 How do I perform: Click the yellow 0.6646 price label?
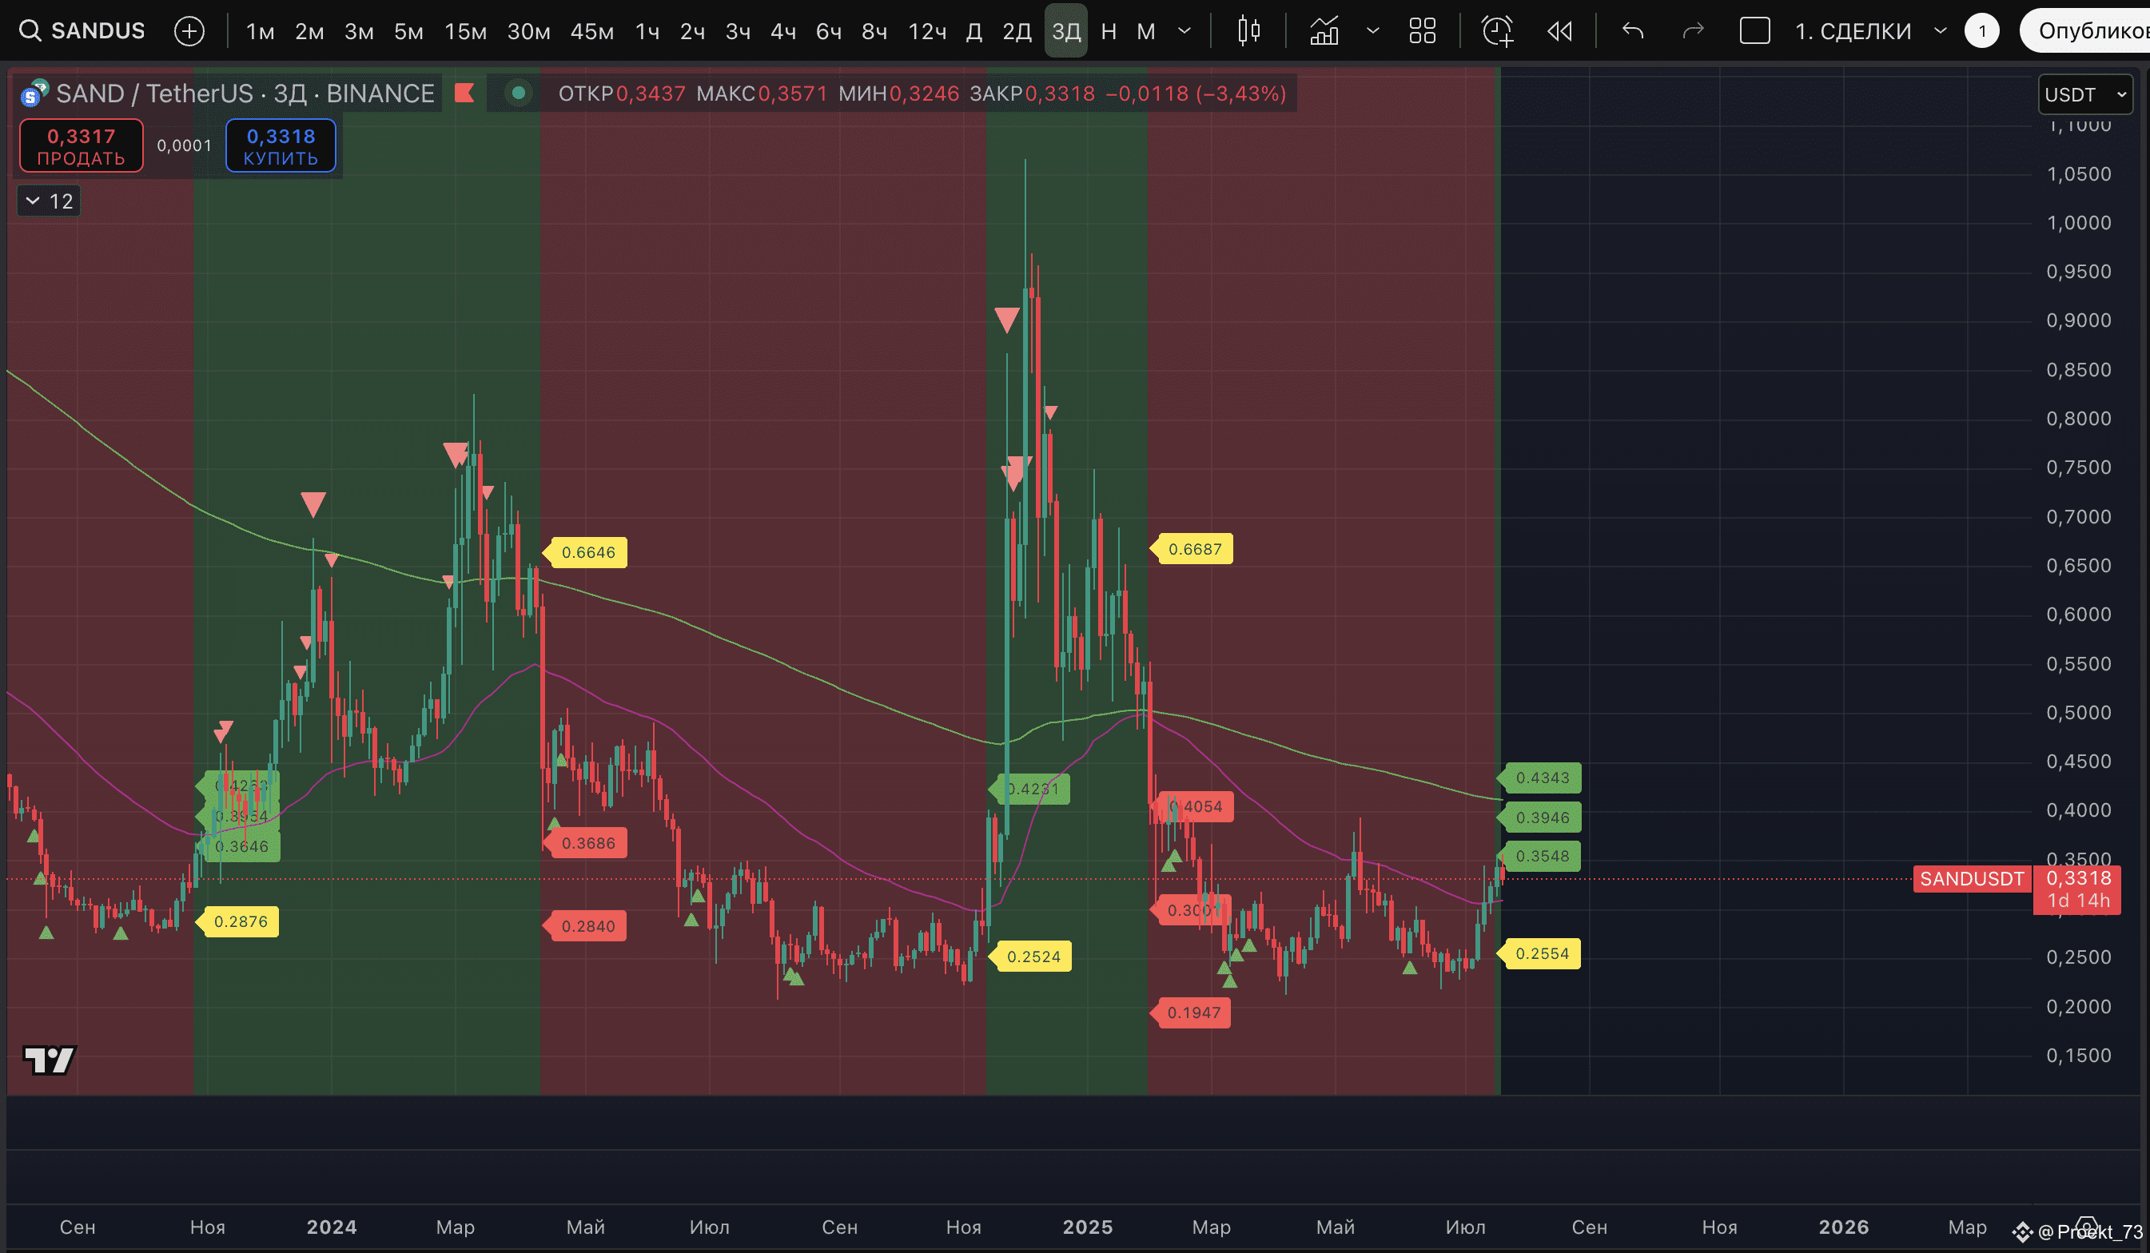pos(587,552)
